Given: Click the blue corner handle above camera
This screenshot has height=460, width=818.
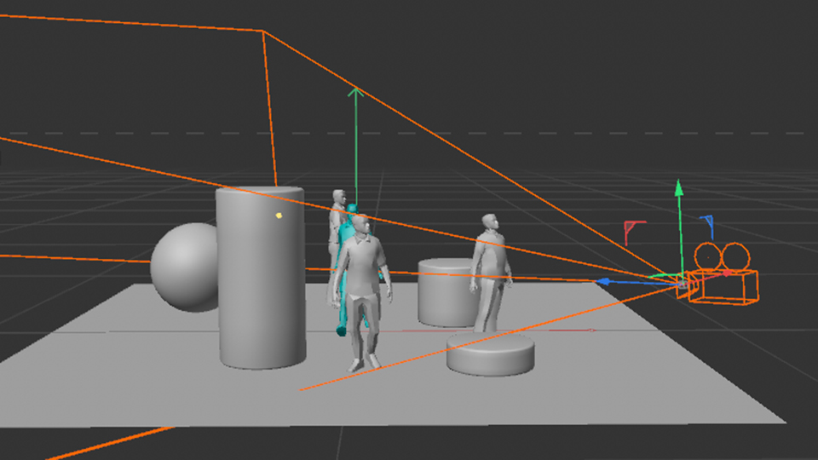Looking at the screenshot, I should 707,222.
